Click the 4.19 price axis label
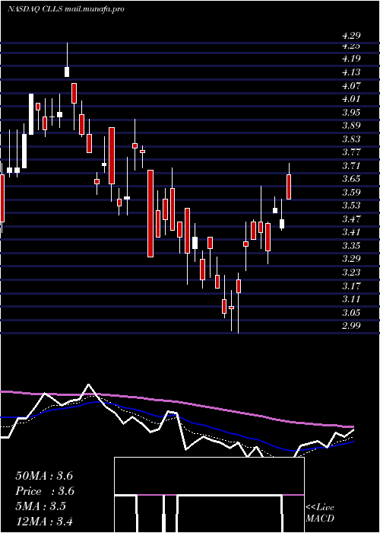Screen dimensions: 380x533 pos(351,59)
